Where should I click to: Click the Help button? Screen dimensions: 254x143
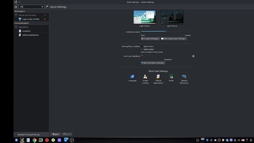(56, 134)
